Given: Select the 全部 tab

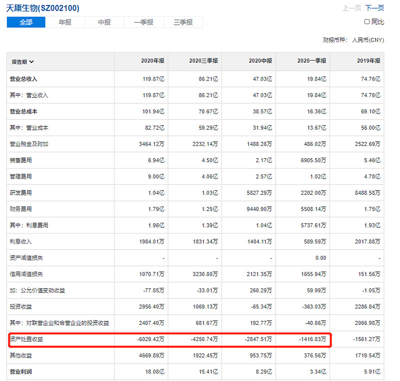Looking at the screenshot, I should [26, 23].
